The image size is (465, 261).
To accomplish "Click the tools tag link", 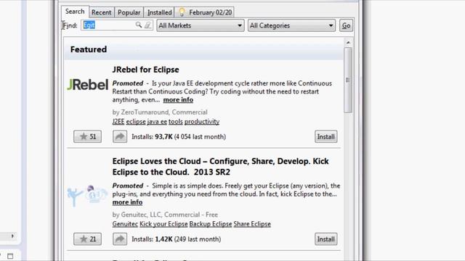I will tap(176, 122).
